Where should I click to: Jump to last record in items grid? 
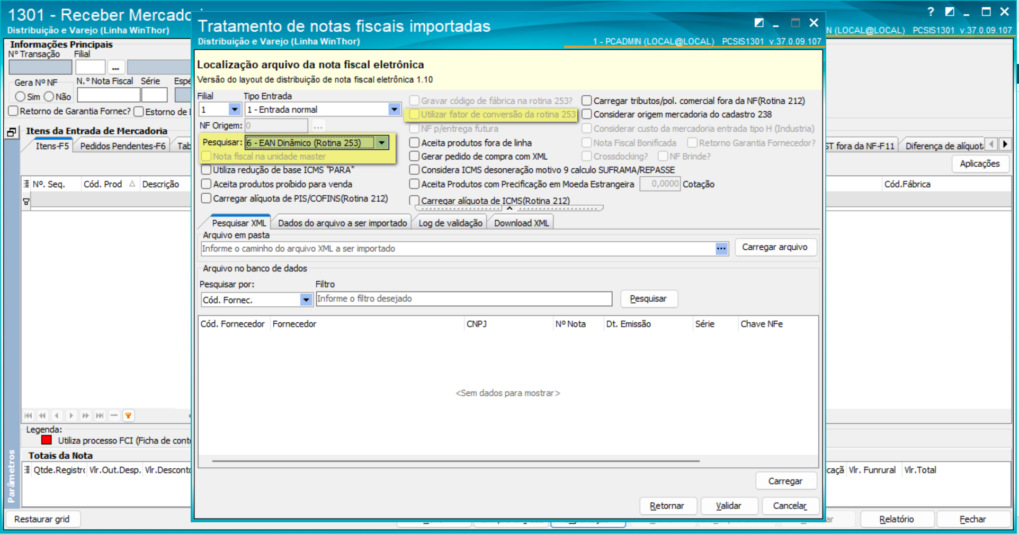click(x=100, y=416)
